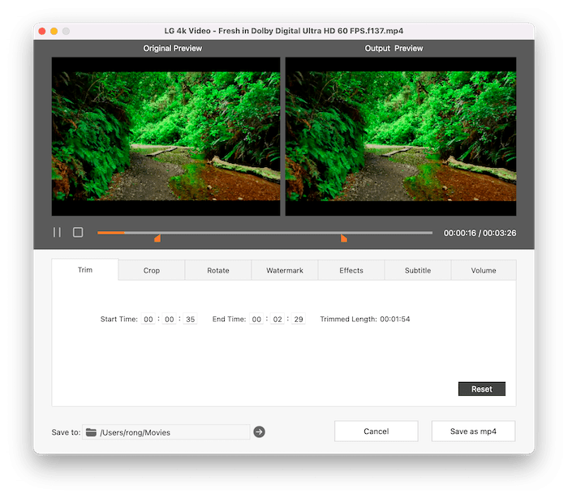Screen dimensions: 568x498
Task: Switch to the Crop tab
Action: pyautogui.click(x=152, y=270)
